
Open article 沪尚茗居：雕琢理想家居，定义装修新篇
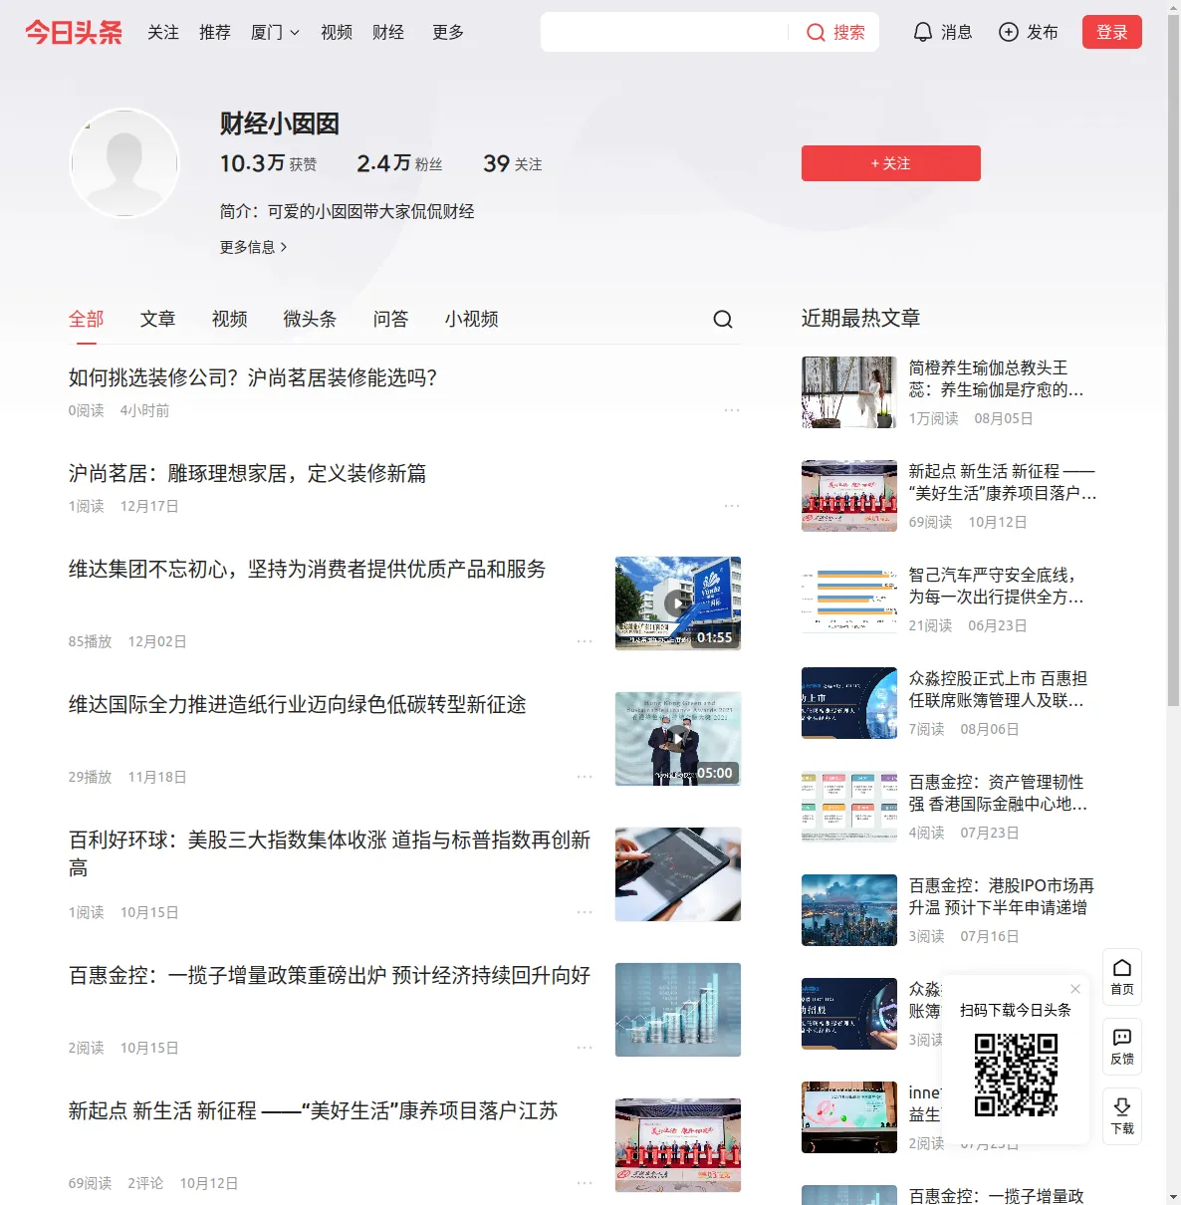(x=248, y=474)
